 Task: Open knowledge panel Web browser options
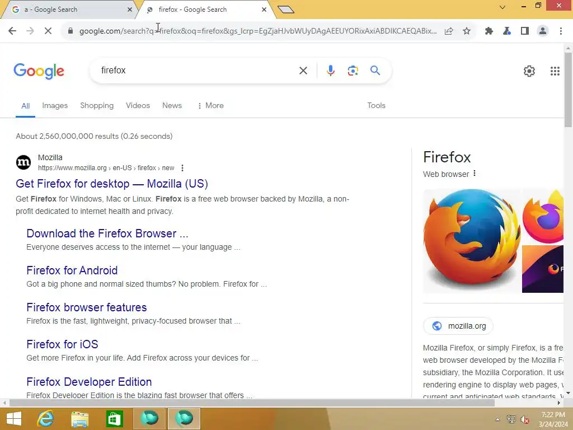[x=475, y=174]
